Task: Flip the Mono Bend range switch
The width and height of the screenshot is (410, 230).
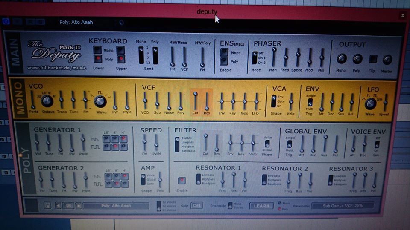Action: [x=141, y=55]
